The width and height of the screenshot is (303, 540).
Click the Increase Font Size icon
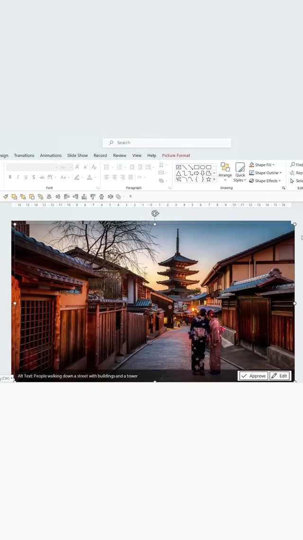coord(77,167)
